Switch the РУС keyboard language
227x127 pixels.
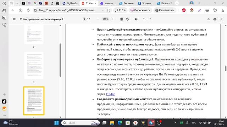pyautogui.click(x=194, y=123)
